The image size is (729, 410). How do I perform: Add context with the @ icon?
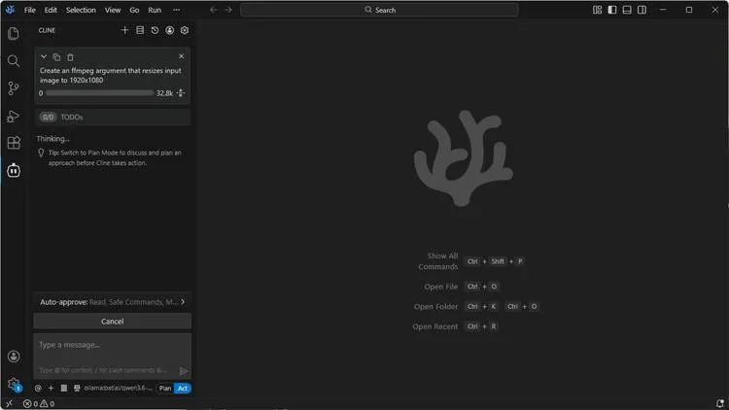(x=38, y=389)
